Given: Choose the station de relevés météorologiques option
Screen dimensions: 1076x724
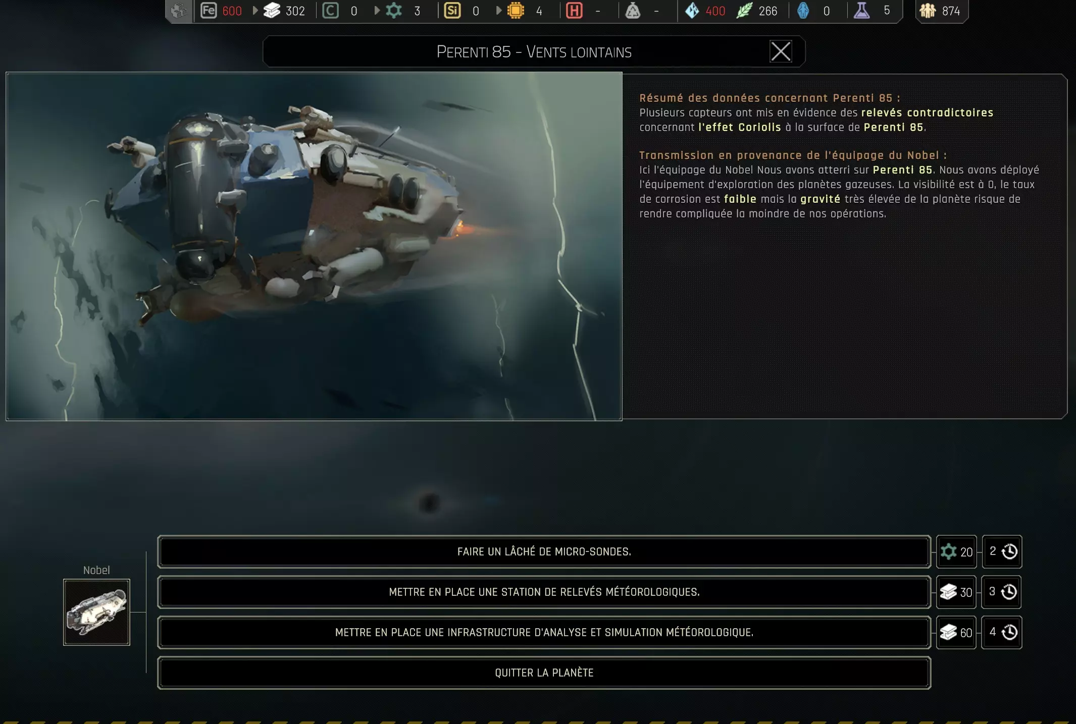Looking at the screenshot, I should [x=544, y=592].
